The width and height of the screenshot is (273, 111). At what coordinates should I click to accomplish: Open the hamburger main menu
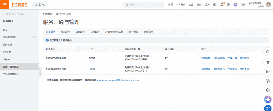(x=5, y=5)
